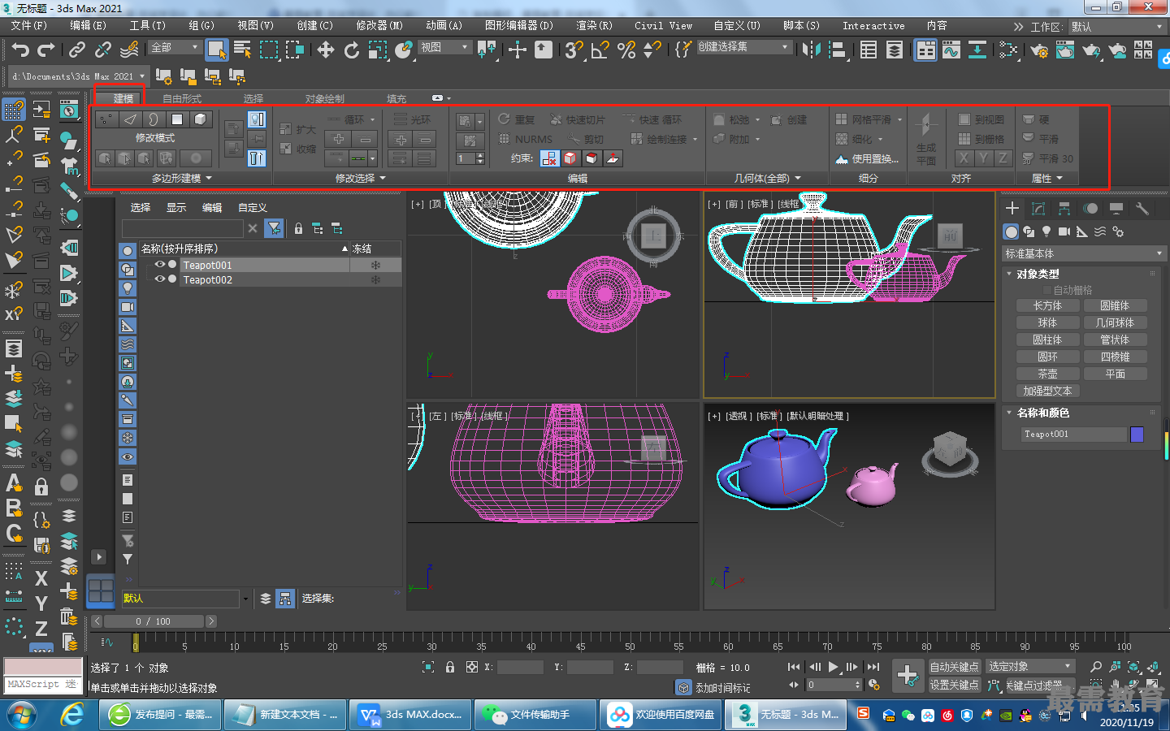1170x731 pixels.
Task: Open the 渲染(R) menu
Action: 594,26
